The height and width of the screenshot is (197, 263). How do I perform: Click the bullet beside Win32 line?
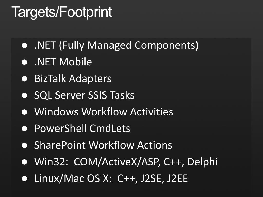tap(24, 162)
